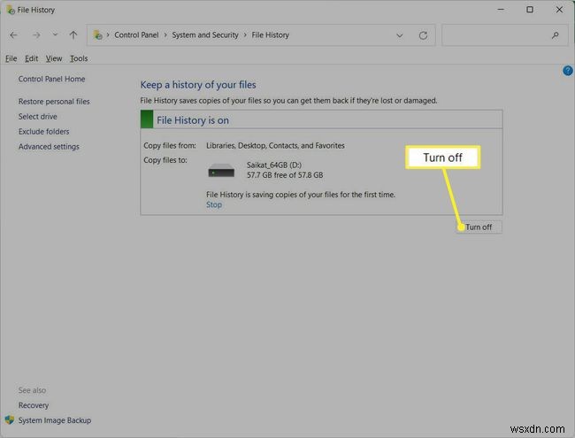Click the File History title bar icon
Screen dimensions: 575x438
tap(11, 10)
